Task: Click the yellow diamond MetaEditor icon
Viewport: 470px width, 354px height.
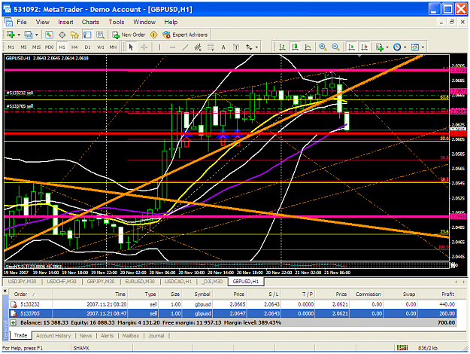Action: point(153,35)
